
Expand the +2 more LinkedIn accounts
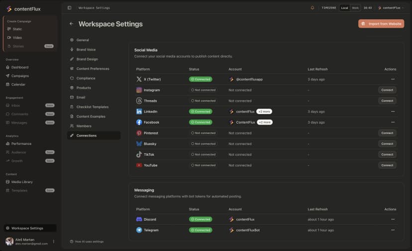click(x=264, y=112)
